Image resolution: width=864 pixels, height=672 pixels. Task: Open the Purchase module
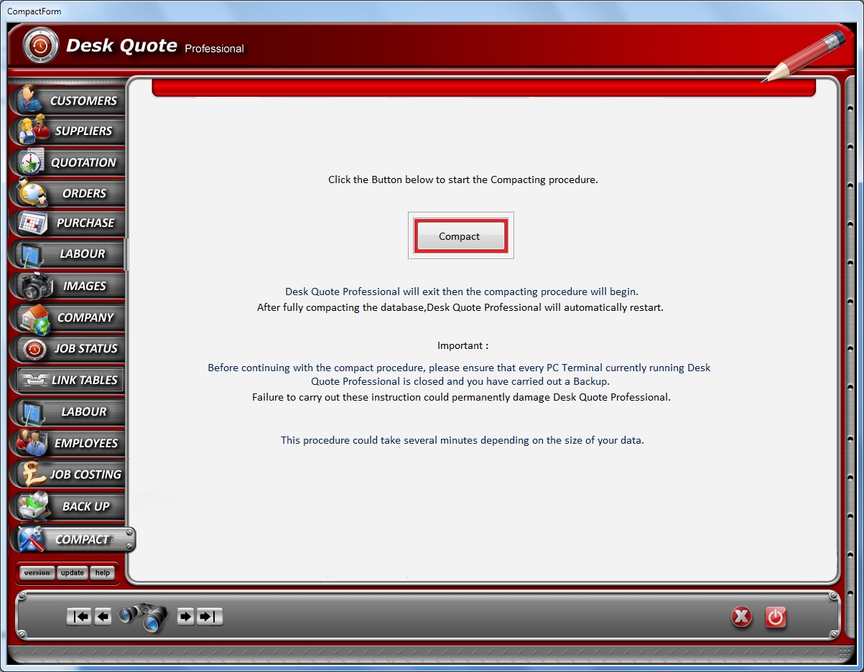pyautogui.click(x=68, y=223)
